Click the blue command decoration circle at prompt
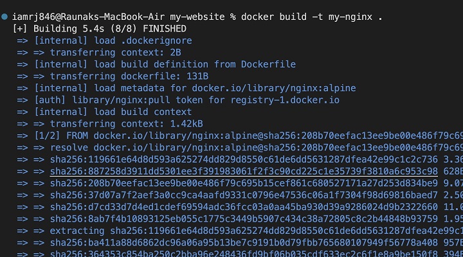This screenshot has height=257, width=463. [x=5, y=17]
